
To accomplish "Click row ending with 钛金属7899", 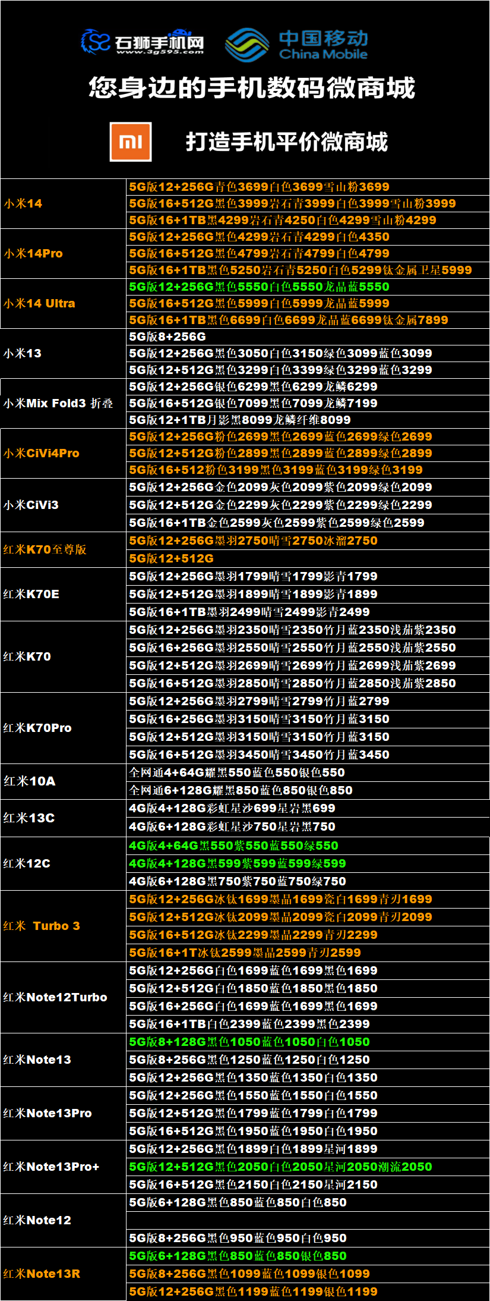I will click(308, 320).
